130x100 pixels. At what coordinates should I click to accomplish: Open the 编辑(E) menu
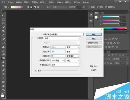click(19, 3)
